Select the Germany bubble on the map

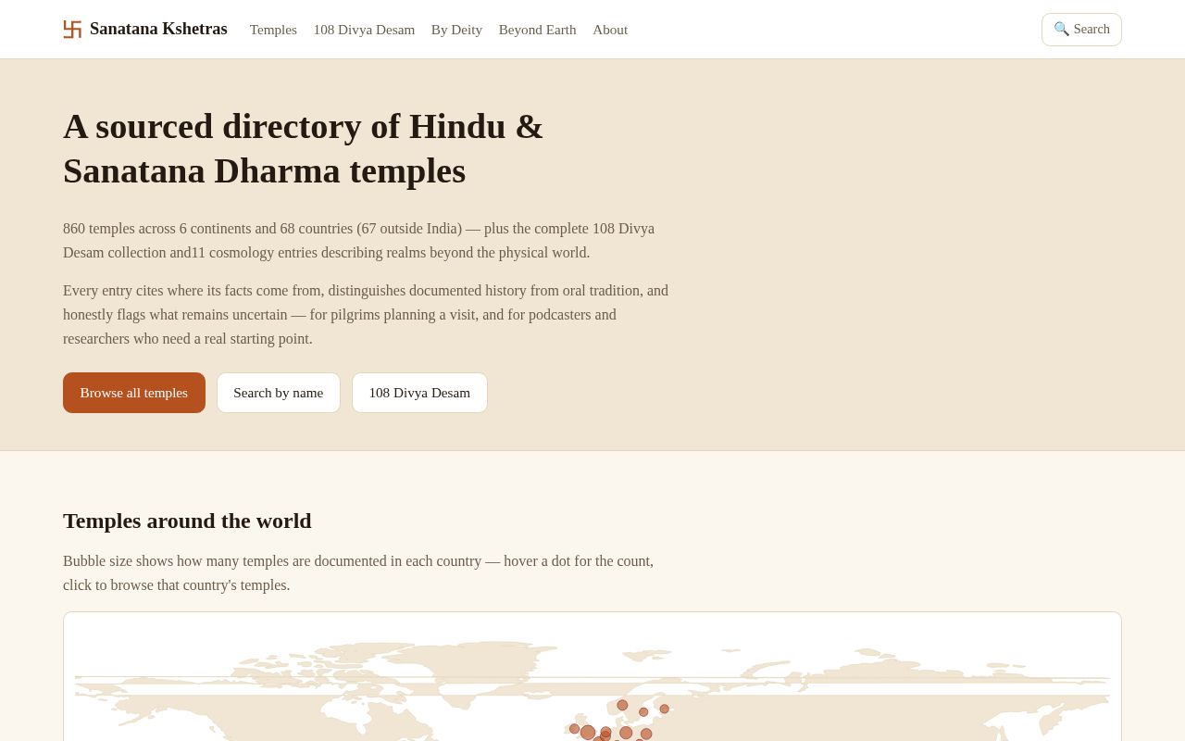tap(626, 733)
